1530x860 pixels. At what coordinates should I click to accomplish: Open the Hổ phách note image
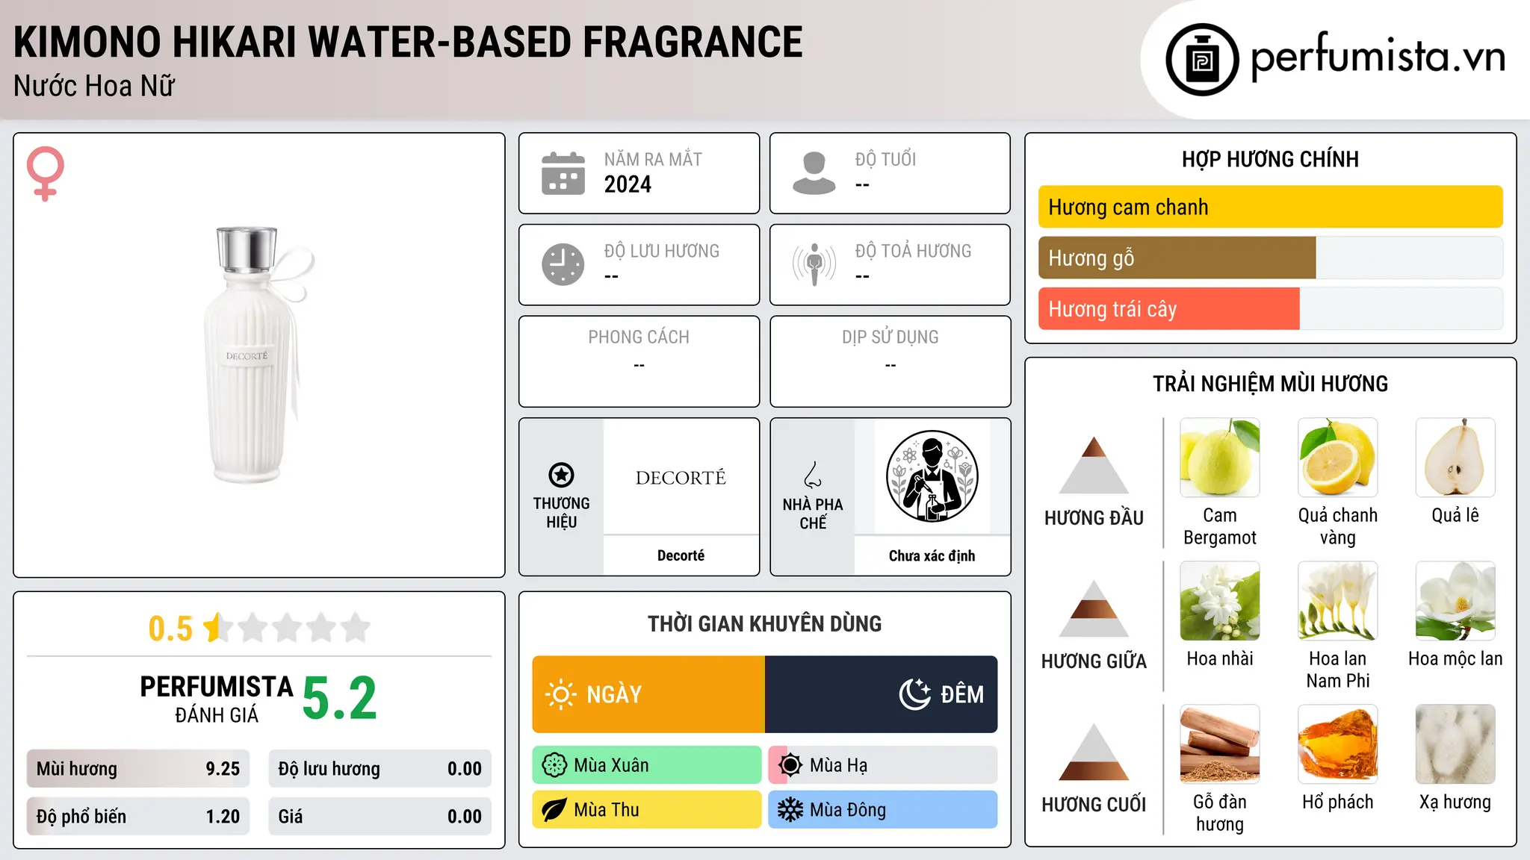click(x=1338, y=744)
